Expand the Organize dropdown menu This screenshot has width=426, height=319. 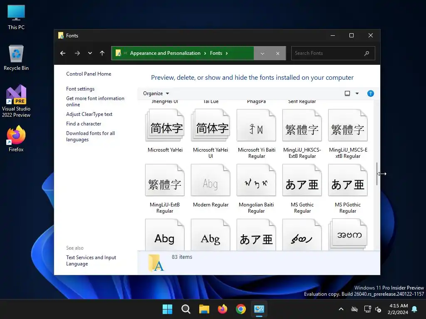[x=156, y=93]
